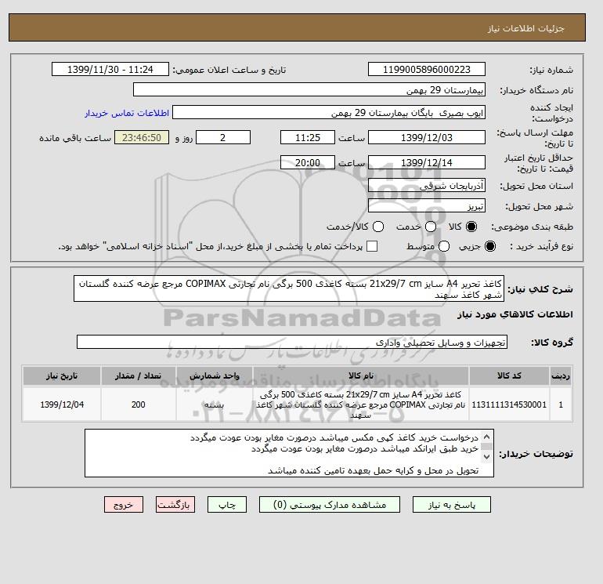Select the کالا/خدمت radio button

coord(378,227)
